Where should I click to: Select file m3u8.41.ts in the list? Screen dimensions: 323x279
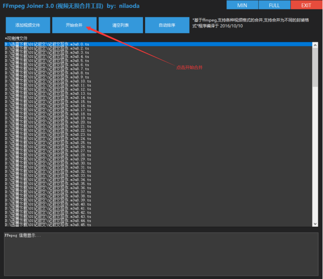pos(158,209)
